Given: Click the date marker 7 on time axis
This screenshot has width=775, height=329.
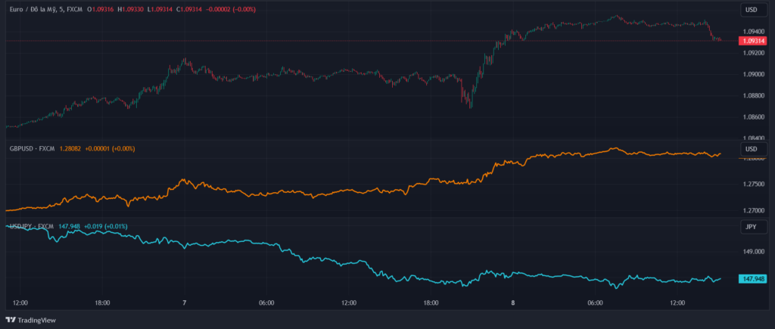Looking at the screenshot, I should click(x=184, y=303).
